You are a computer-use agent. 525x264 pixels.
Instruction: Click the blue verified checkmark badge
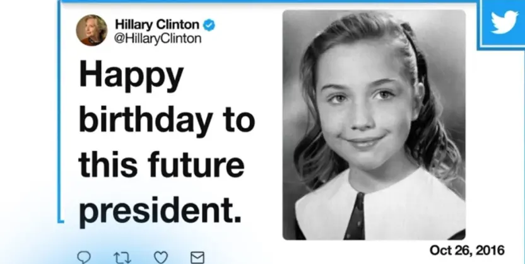(x=209, y=25)
